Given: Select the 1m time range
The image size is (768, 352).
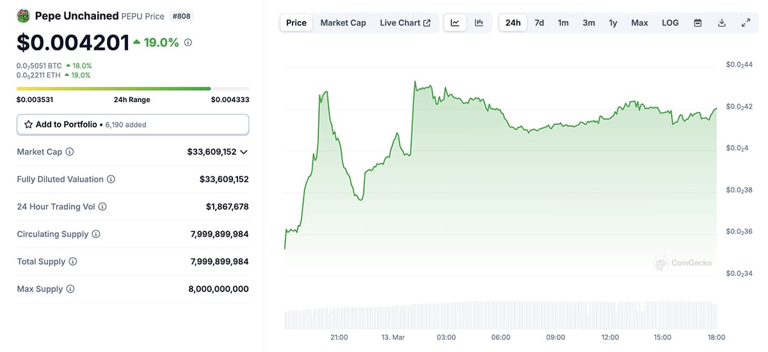Looking at the screenshot, I should click(x=563, y=23).
